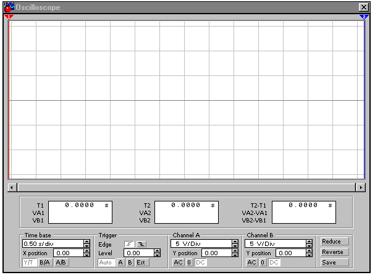The image size is (375, 275).
Task: Click the trigger Level value field
Action: tap(139, 253)
